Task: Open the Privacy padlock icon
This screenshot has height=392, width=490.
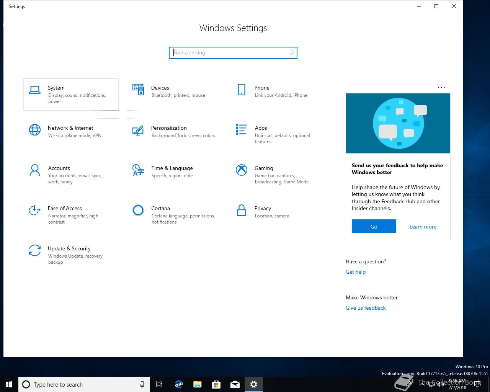Action: (x=242, y=210)
